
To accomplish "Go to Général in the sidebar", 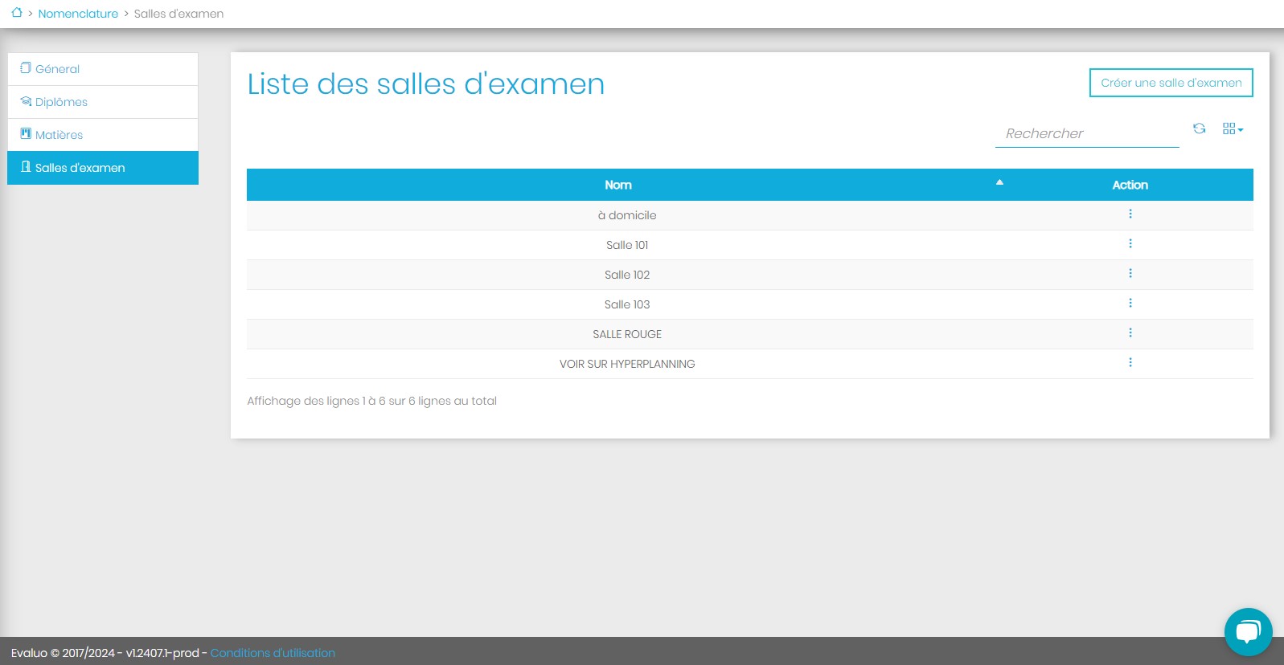I will 57,69.
